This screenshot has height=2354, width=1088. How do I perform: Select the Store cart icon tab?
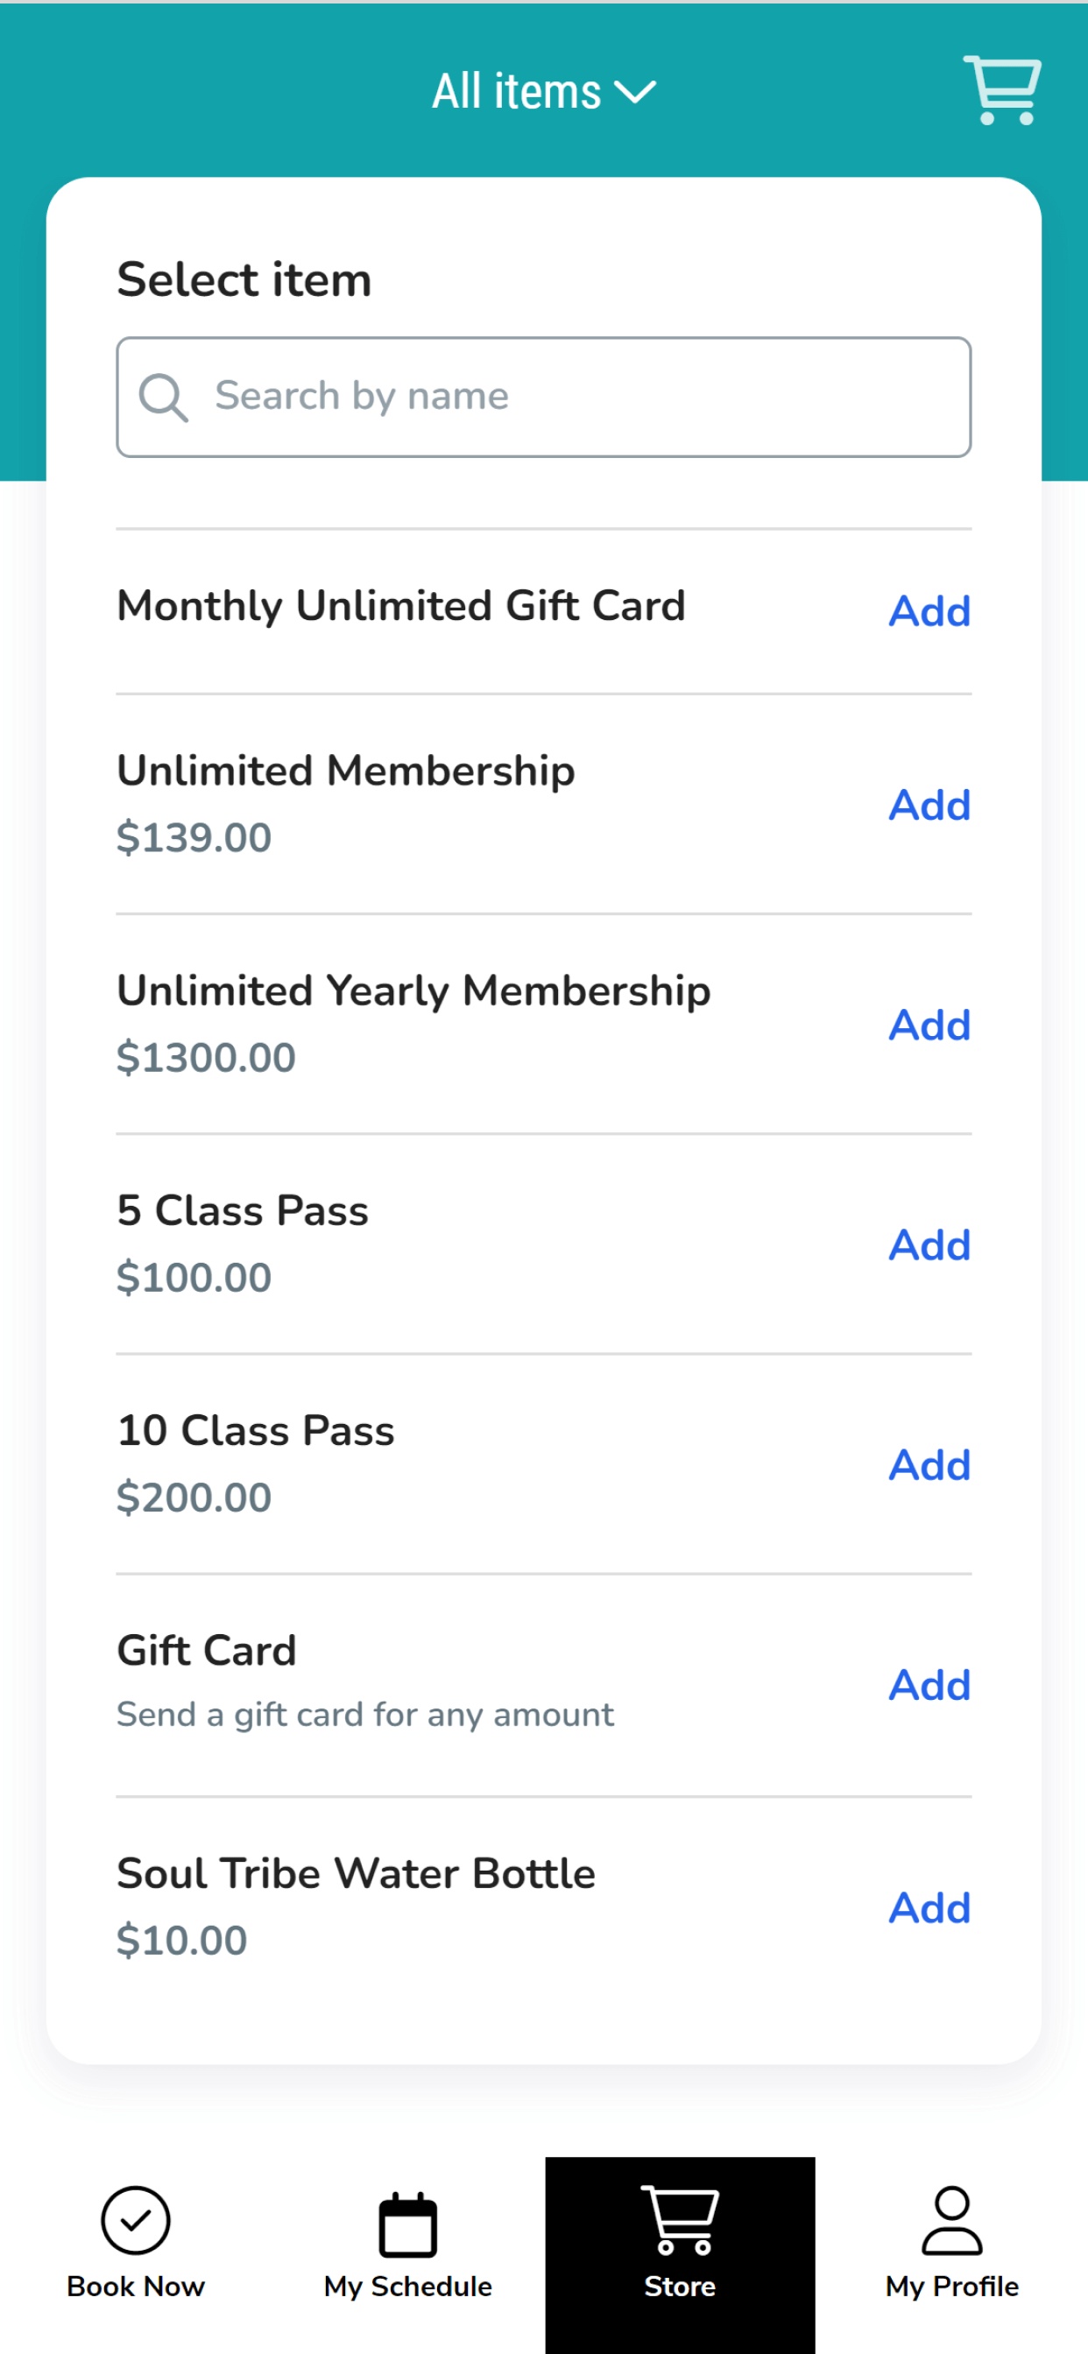pyautogui.click(x=679, y=2220)
